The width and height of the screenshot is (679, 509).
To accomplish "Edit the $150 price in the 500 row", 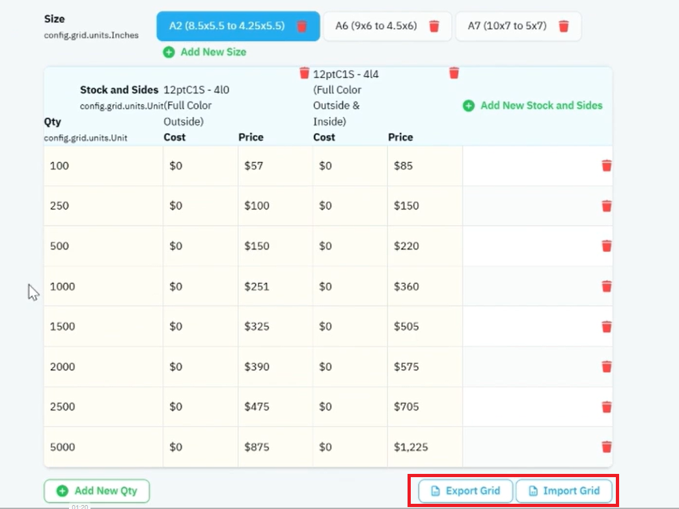I will (x=275, y=246).
